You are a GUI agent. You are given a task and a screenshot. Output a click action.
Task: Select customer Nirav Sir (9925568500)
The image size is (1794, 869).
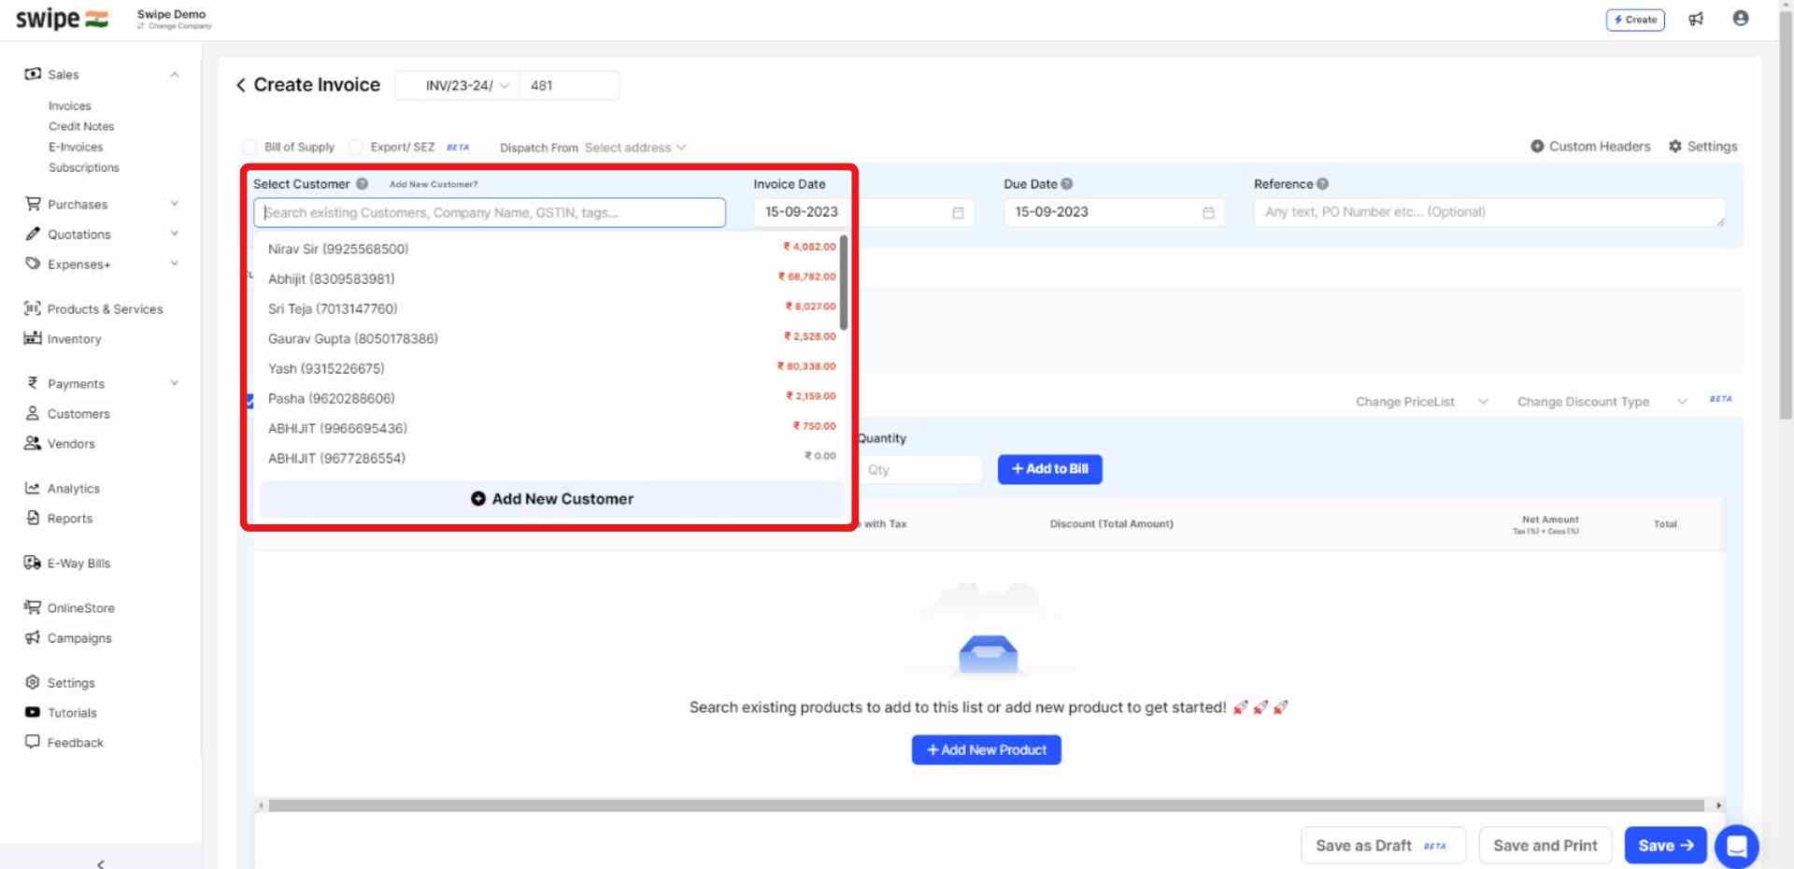pyautogui.click(x=551, y=249)
